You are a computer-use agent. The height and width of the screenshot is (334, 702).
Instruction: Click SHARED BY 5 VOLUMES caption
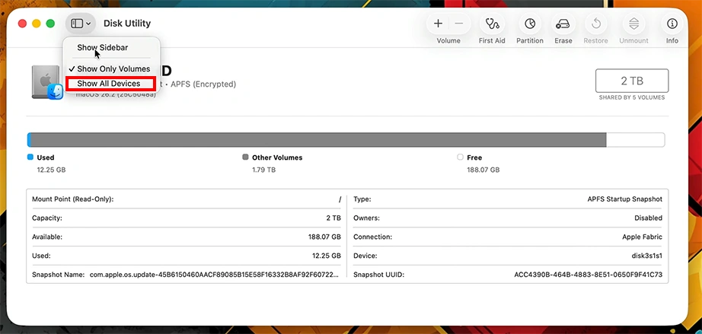[632, 97]
